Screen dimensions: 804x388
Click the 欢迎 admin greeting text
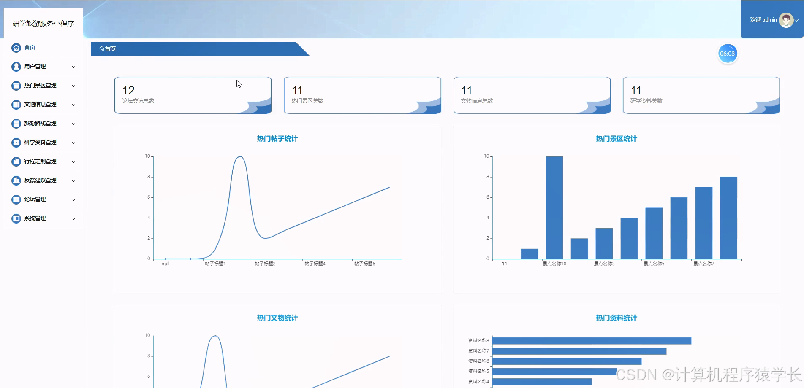[763, 20]
